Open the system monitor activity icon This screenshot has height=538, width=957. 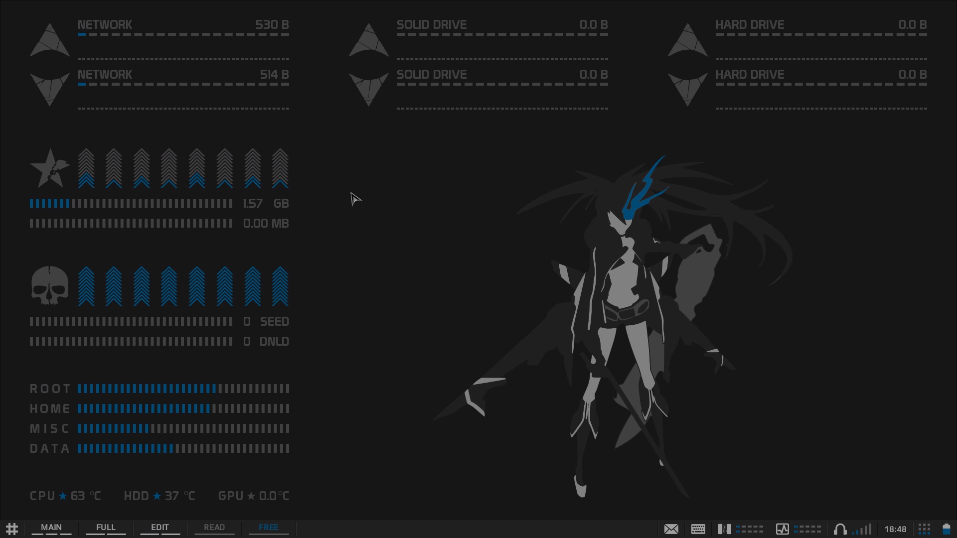784,529
